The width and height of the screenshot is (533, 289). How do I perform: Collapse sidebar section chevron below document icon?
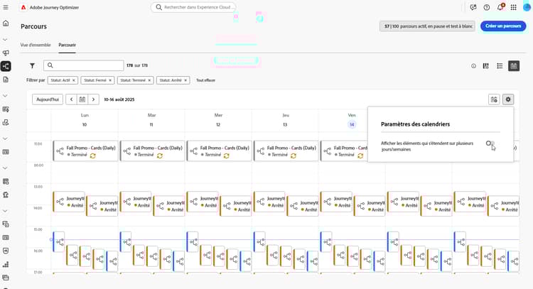click(5, 96)
